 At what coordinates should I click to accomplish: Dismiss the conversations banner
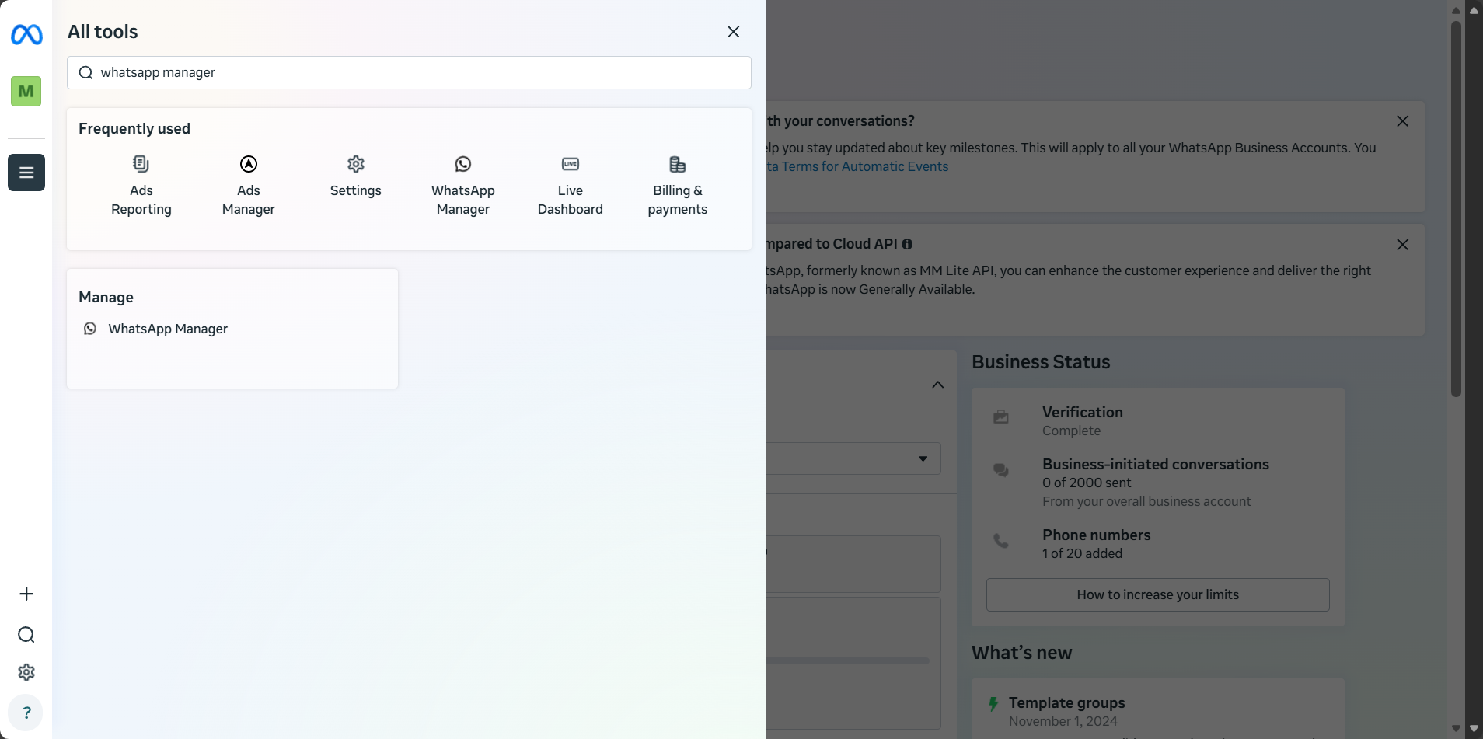[x=1403, y=121]
